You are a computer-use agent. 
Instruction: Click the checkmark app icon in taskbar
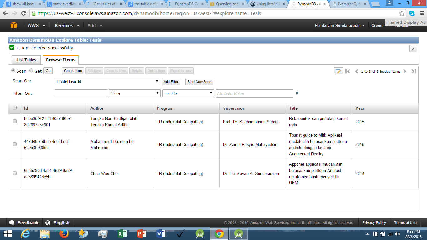click(x=181, y=234)
